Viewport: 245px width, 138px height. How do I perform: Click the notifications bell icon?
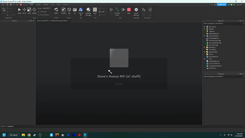coord(215,5)
